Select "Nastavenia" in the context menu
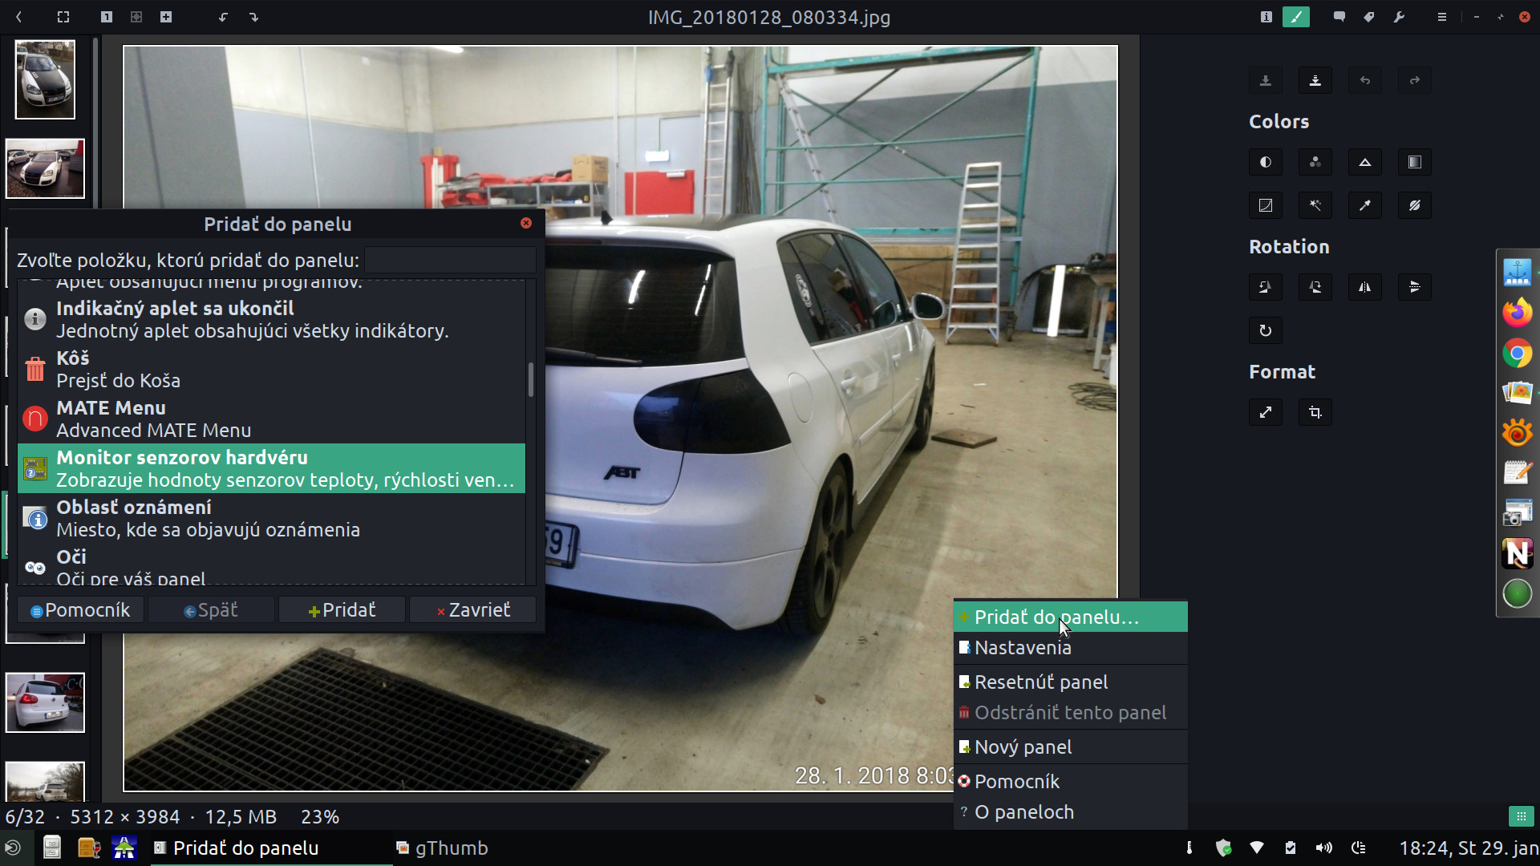This screenshot has width=1540, height=866. [x=1023, y=648]
